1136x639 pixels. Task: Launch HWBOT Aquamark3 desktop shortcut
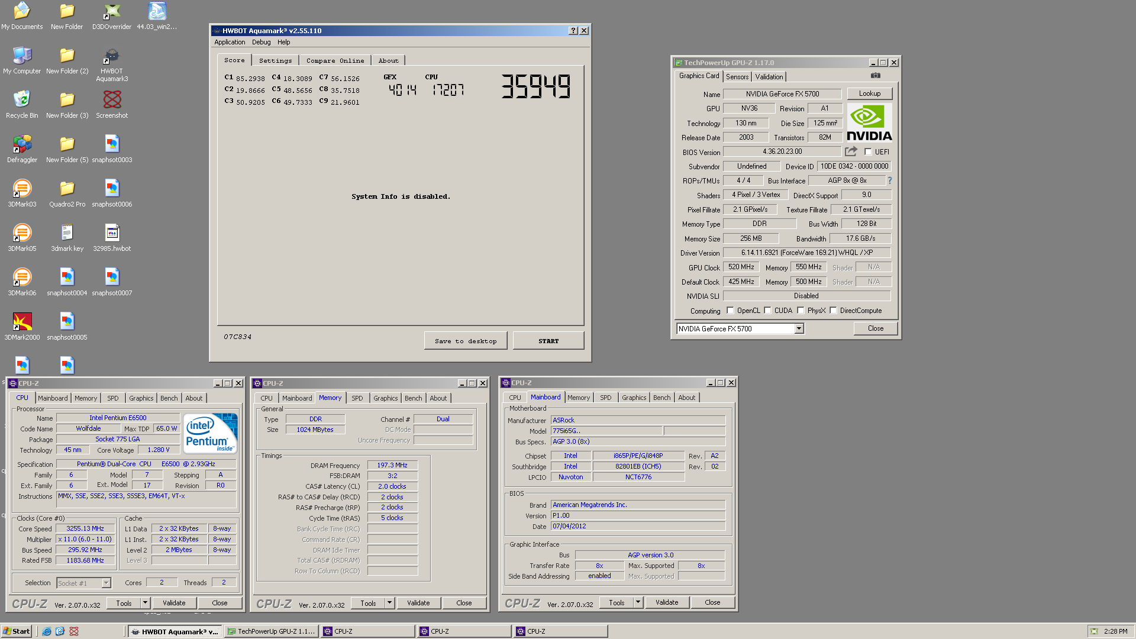pos(112,64)
